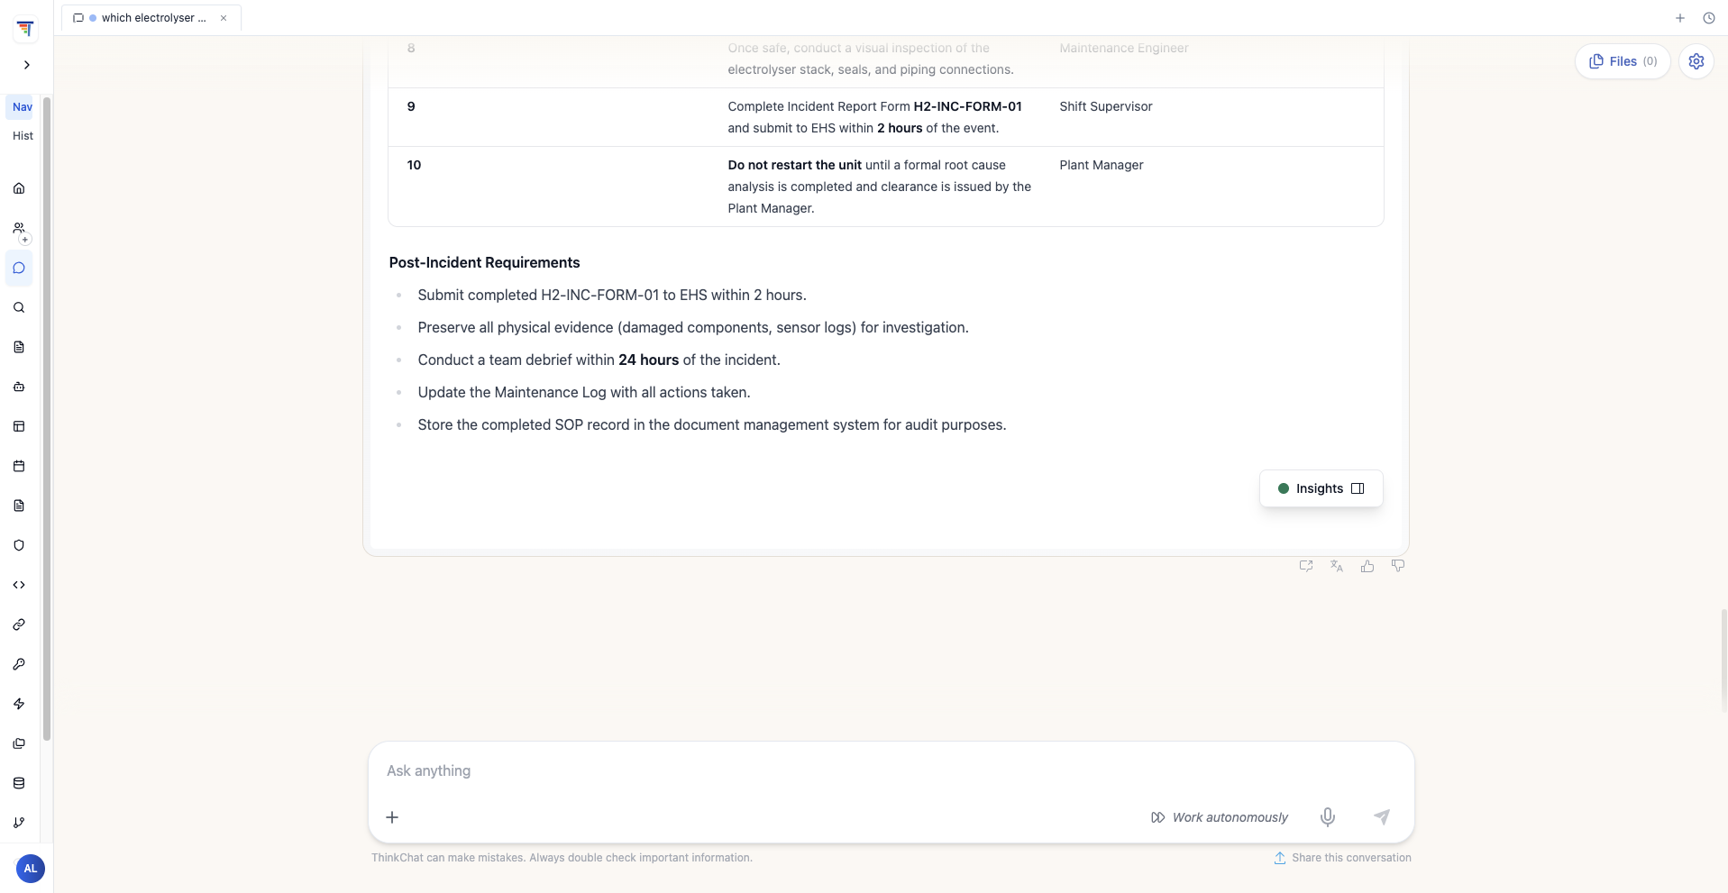Viewport: 1728px width, 893px height.
Task: Open the key icon in sidebar
Action: point(19,664)
